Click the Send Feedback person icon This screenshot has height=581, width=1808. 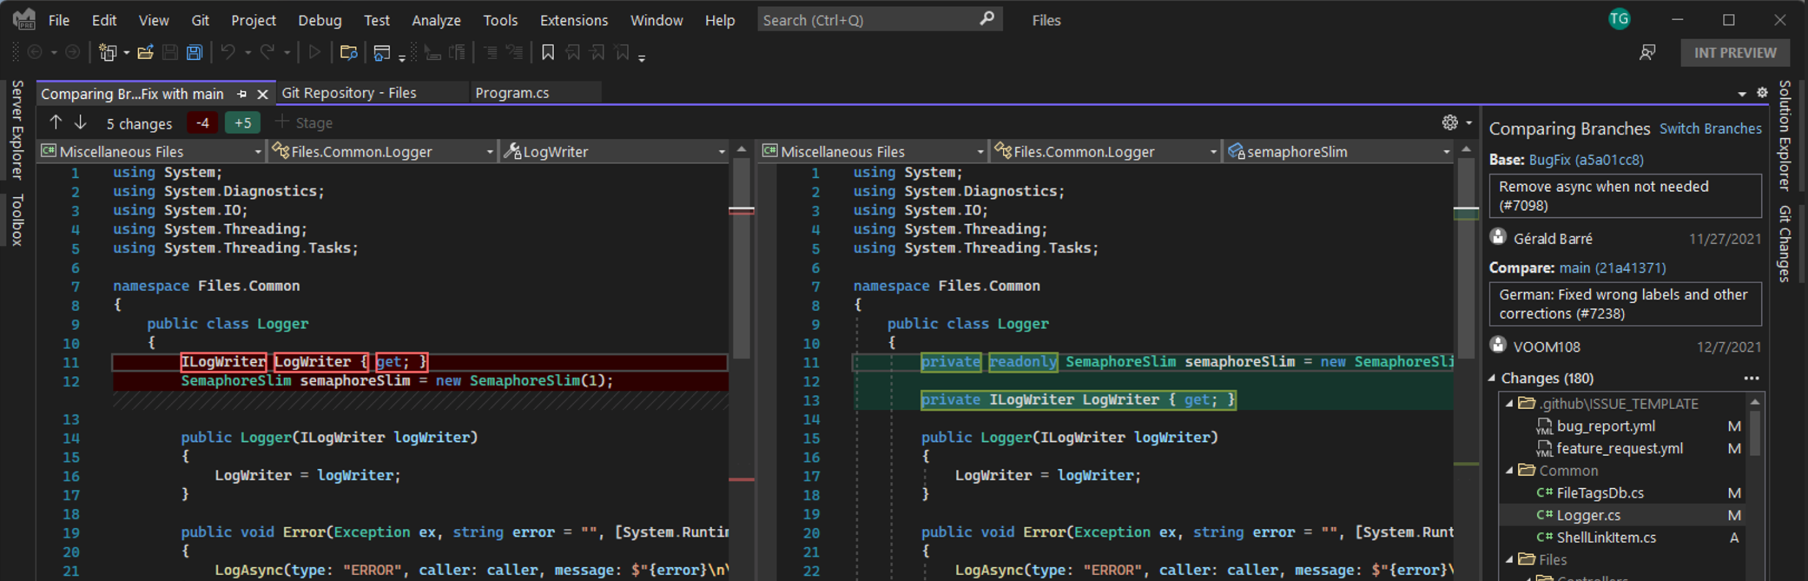(x=1647, y=53)
